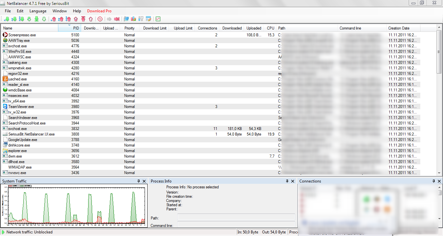The width and height of the screenshot is (443, 236).
Task: Close the System Traffic panel
Action: (144, 181)
